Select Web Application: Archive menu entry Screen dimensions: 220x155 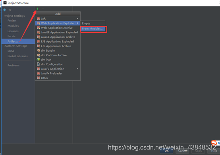click(58, 28)
